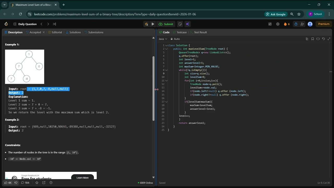Viewport: 334px width, 188px height.
Task: Click the '6809 Online' status text
Action: click(145, 183)
